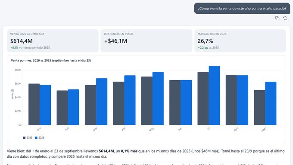Click the 2026 bar for Ene
Image resolution: width=293 pixels, height=165 pixels.
click(45, 105)
